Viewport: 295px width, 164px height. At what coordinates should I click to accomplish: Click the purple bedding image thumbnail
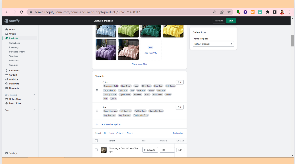(x=106, y=50)
